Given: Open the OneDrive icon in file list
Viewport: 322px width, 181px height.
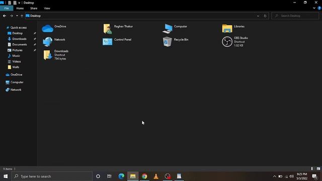Looking at the screenshot, I should point(47,29).
